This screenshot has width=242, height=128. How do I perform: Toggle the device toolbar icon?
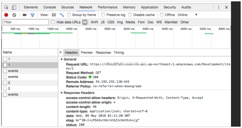(x=14, y=7)
